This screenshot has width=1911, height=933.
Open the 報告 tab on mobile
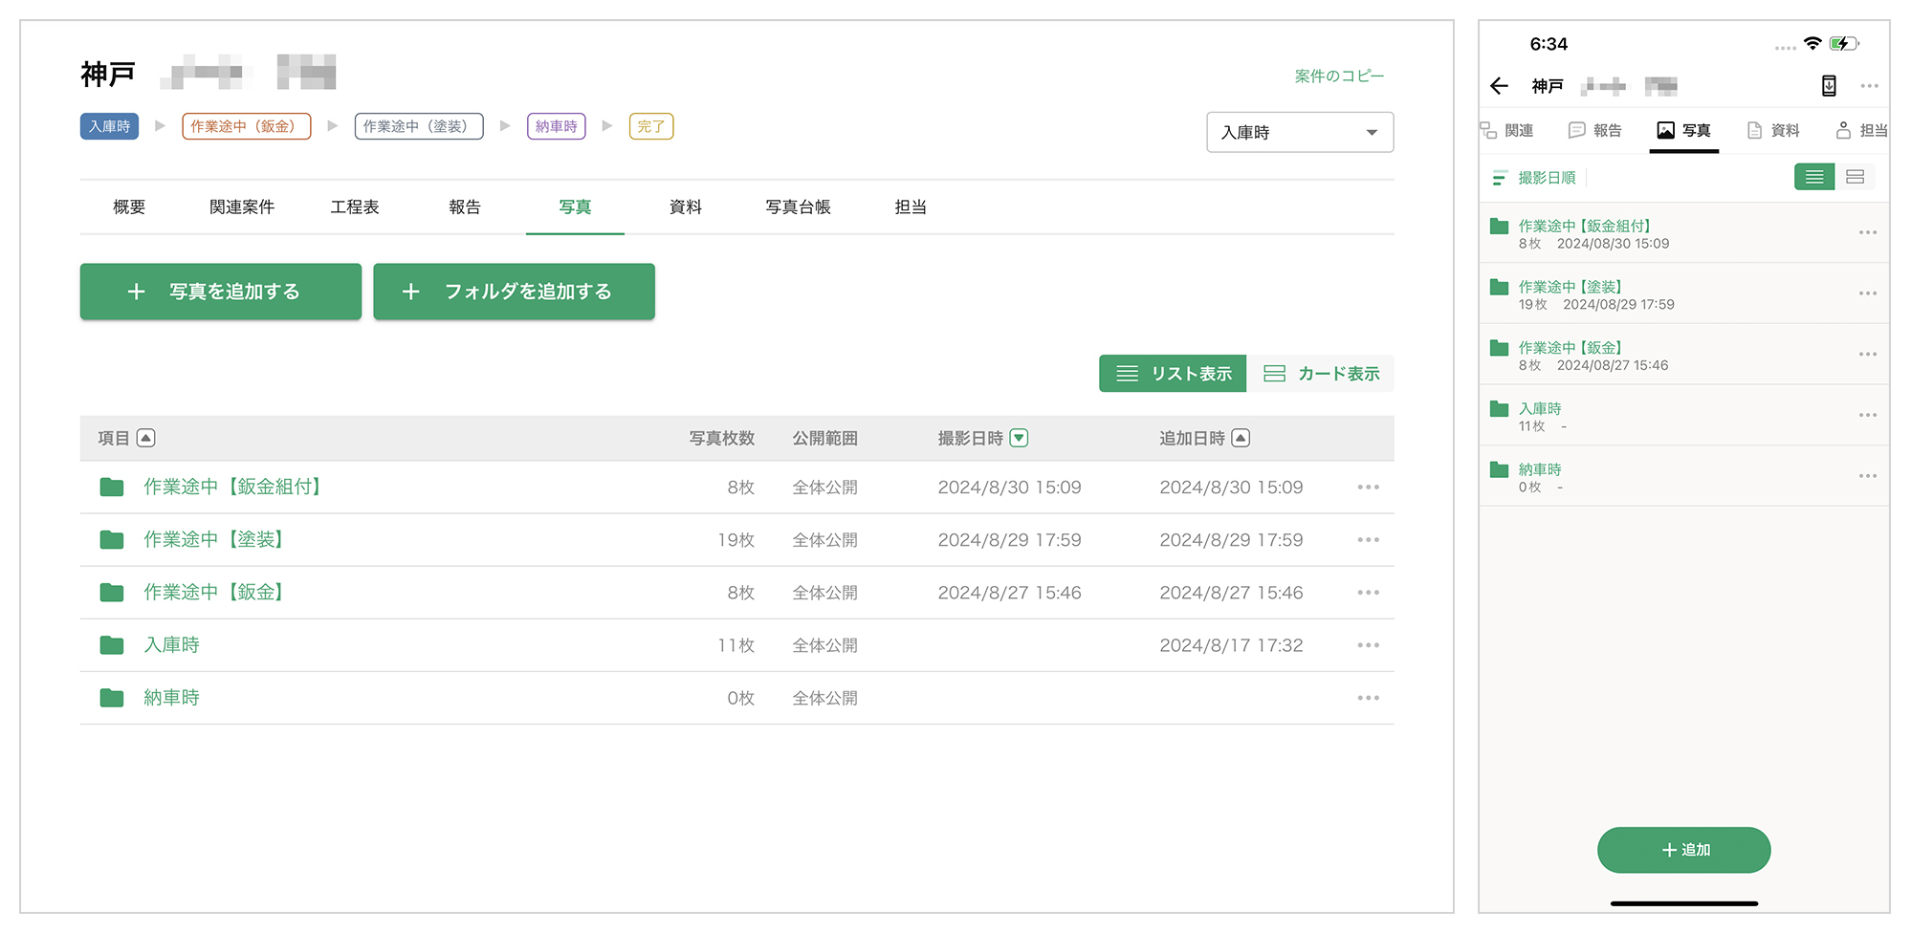[1595, 131]
